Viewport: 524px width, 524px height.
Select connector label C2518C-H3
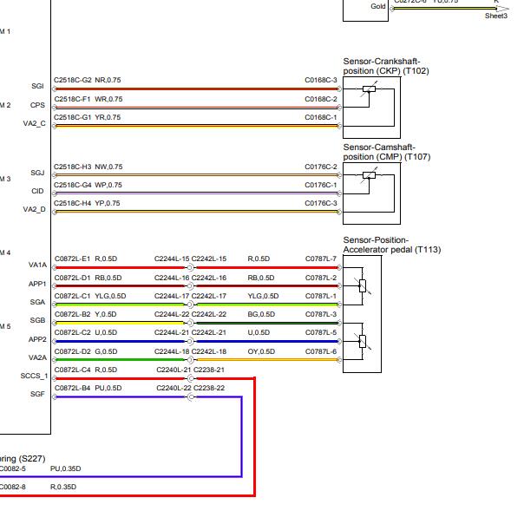(73, 167)
